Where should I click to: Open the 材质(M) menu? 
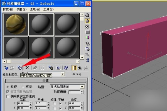(8, 9)
